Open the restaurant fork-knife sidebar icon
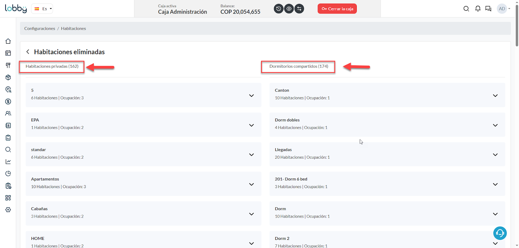Image resolution: width=519 pixels, height=248 pixels. tap(8, 65)
